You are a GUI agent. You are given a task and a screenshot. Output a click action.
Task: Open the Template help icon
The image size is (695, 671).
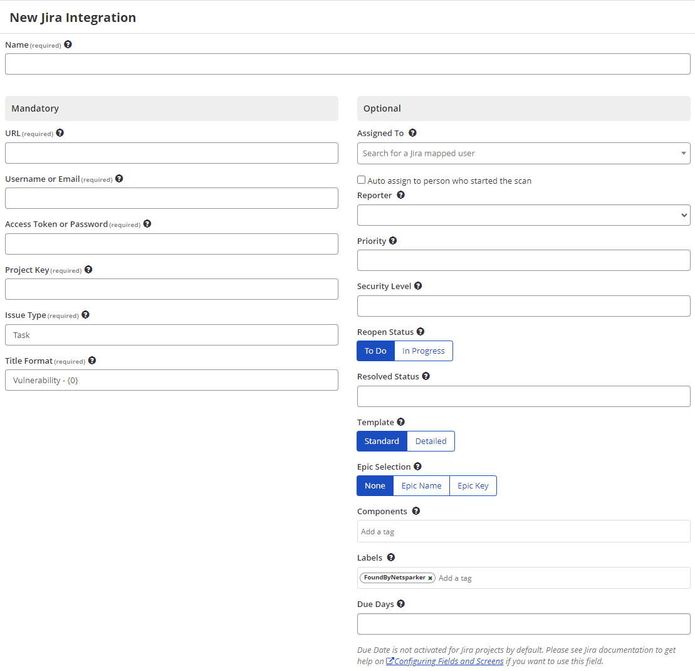click(x=400, y=422)
